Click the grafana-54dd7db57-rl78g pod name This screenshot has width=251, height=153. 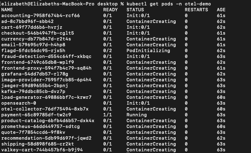coord(35,74)
